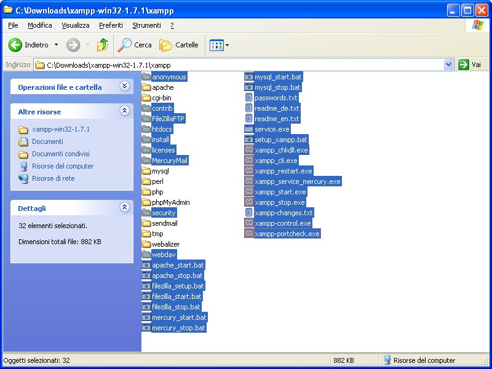Collapse the Altre risorse panel
Viewport: 492px width, 369px height.
click(125, 111)
